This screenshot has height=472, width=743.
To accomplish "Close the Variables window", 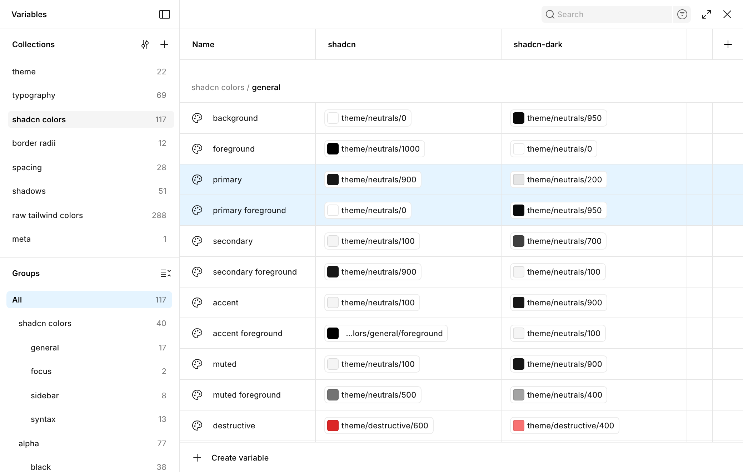I will 727,14.
